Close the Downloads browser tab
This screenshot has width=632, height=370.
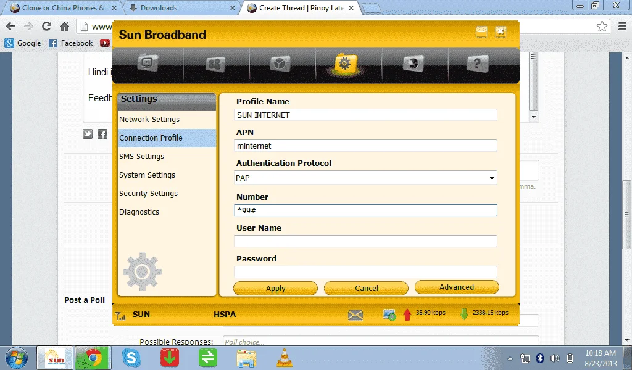click(233, 8)
